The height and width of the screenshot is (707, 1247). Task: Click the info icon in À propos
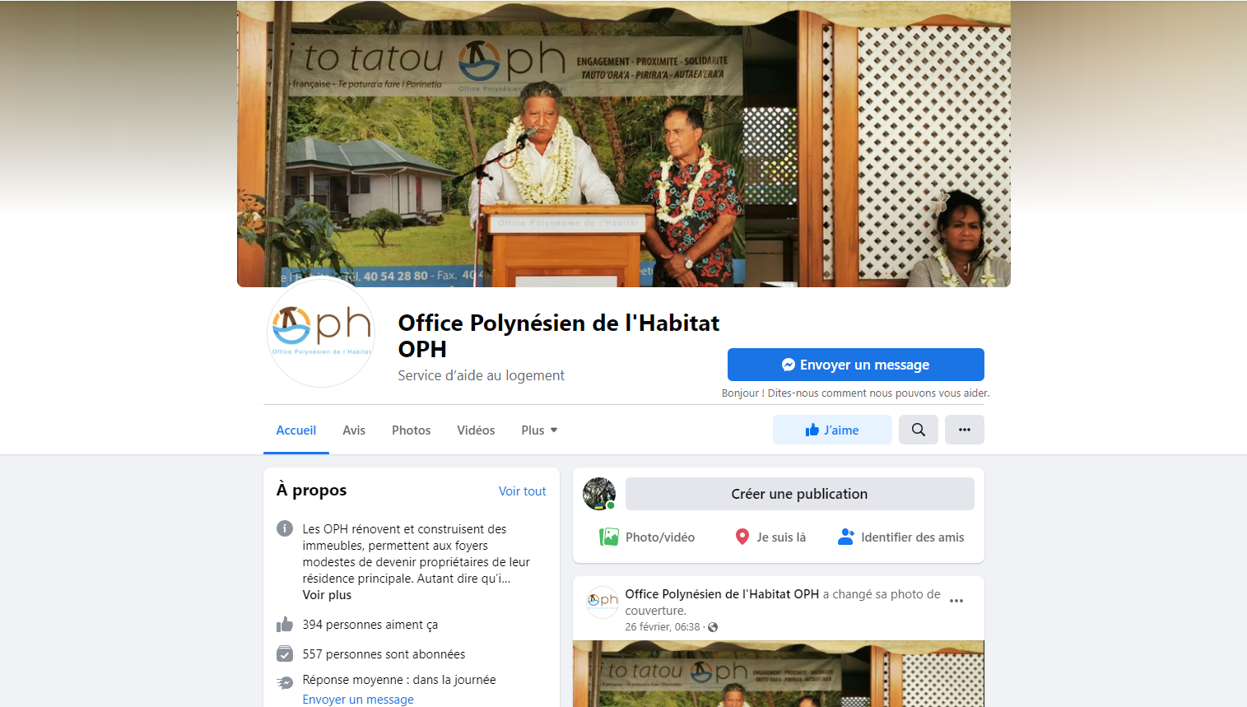click(x=285, y=528)
